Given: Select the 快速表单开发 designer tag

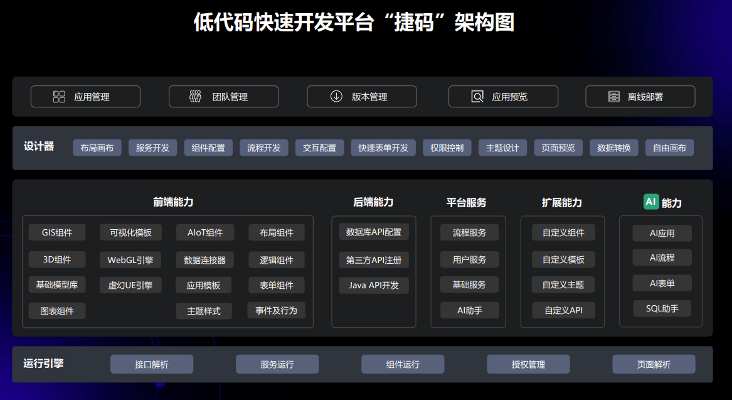Looking at the screenshot, I should point(383,148).
